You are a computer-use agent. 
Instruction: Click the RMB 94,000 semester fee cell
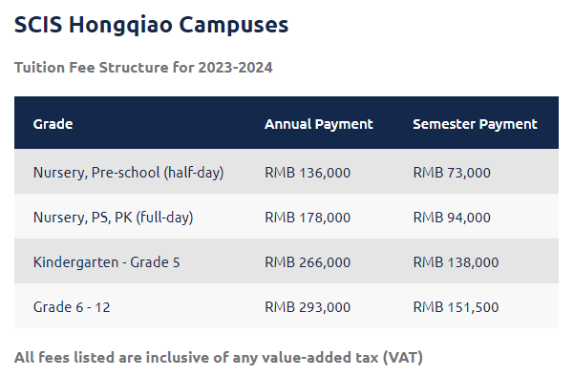click(452, 218)
